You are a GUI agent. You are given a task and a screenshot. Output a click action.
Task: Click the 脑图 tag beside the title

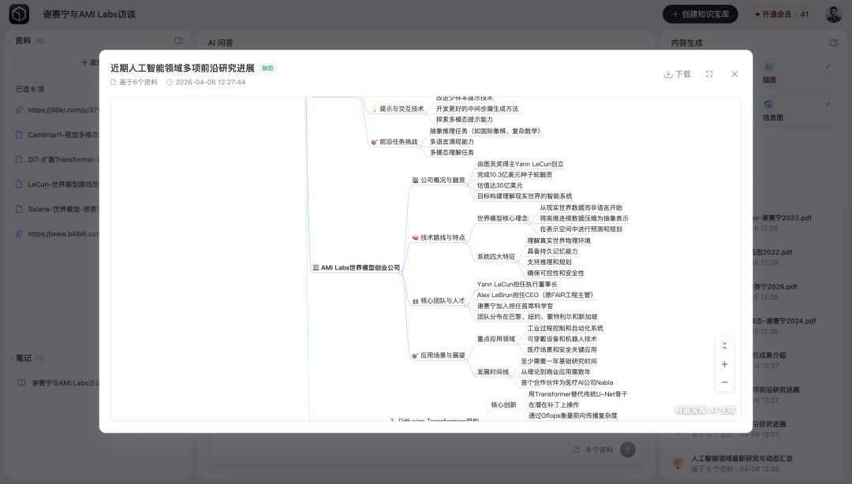[x=267, y=69]
